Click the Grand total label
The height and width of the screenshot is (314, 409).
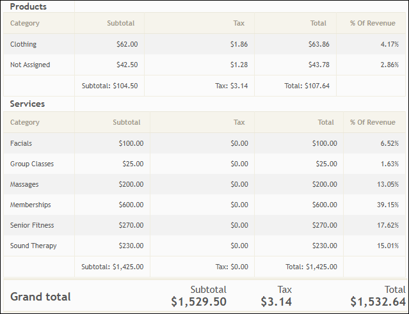pos(40,297)
